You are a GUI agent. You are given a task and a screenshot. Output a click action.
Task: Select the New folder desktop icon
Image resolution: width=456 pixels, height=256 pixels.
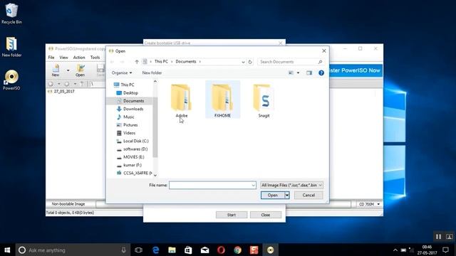point(11,46)
